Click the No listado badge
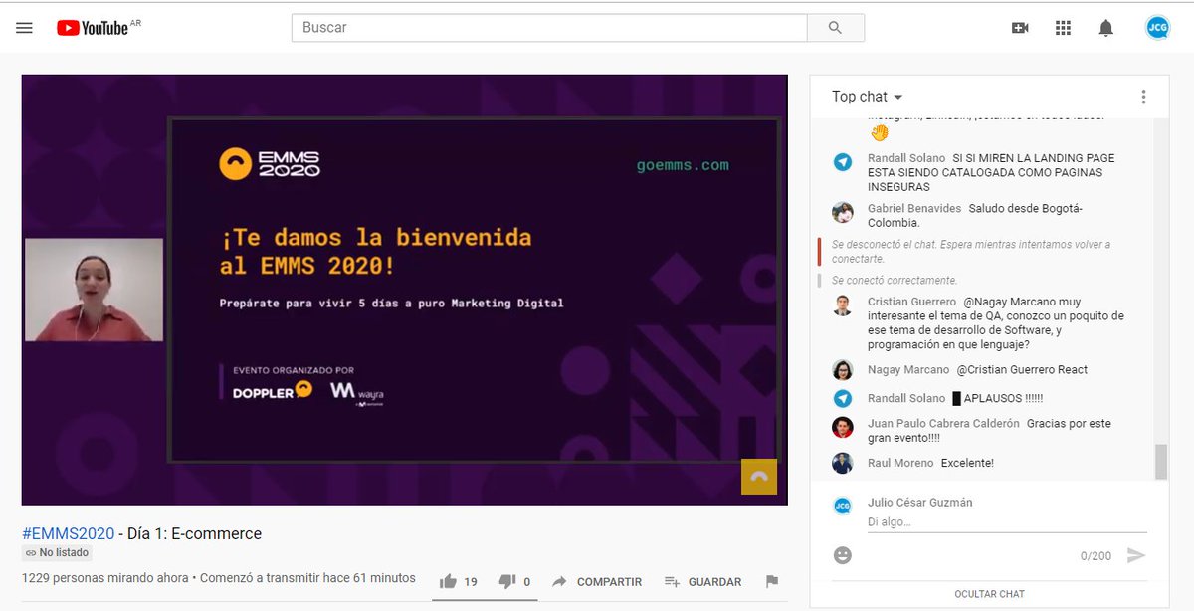 tap(57, 552)
